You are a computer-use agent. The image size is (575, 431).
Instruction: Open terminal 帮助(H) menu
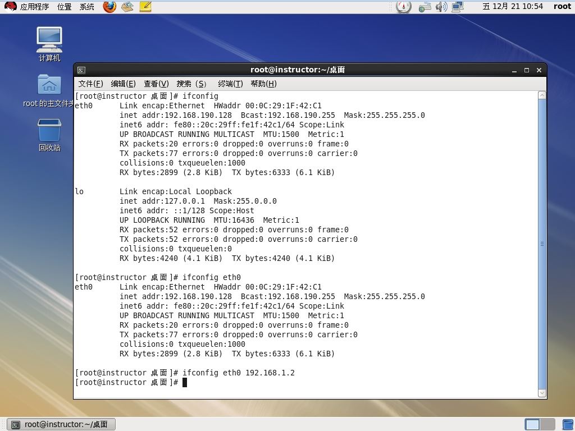coord(264,84)
